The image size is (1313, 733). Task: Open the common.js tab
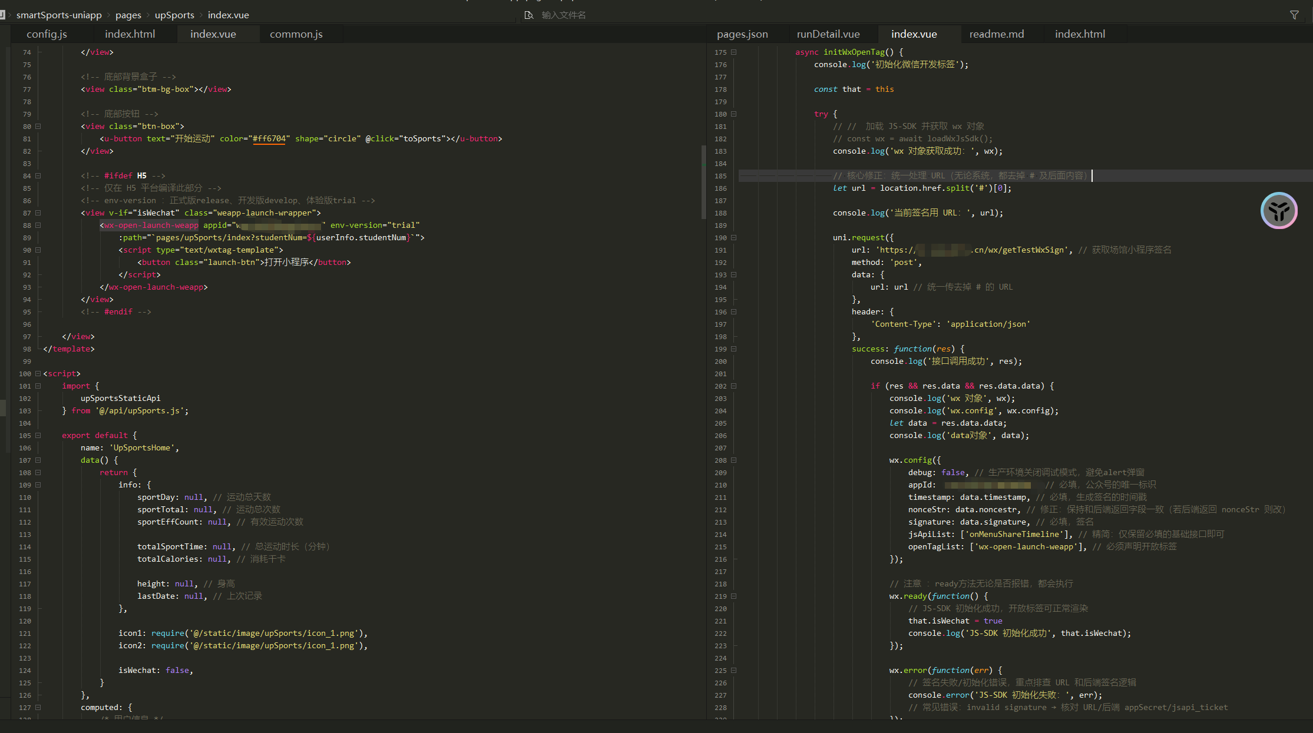(x=296, y=34)
